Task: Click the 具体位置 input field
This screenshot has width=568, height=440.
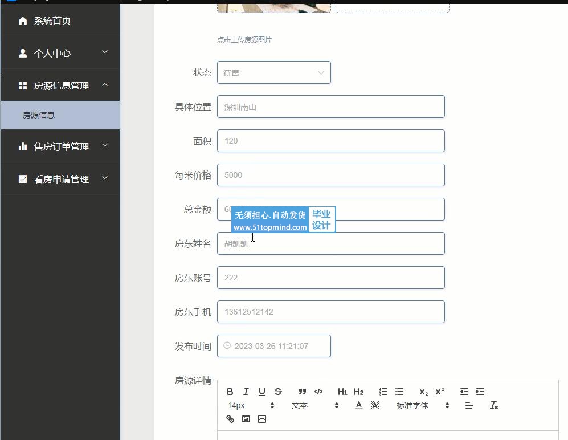Action: point(331,107)
